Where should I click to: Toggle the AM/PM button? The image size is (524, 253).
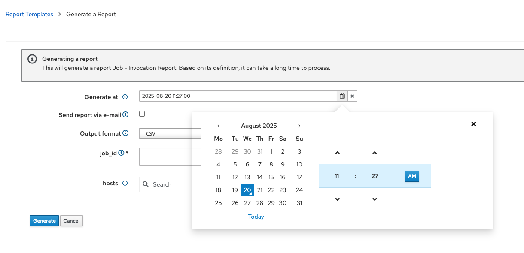point(412,176)
